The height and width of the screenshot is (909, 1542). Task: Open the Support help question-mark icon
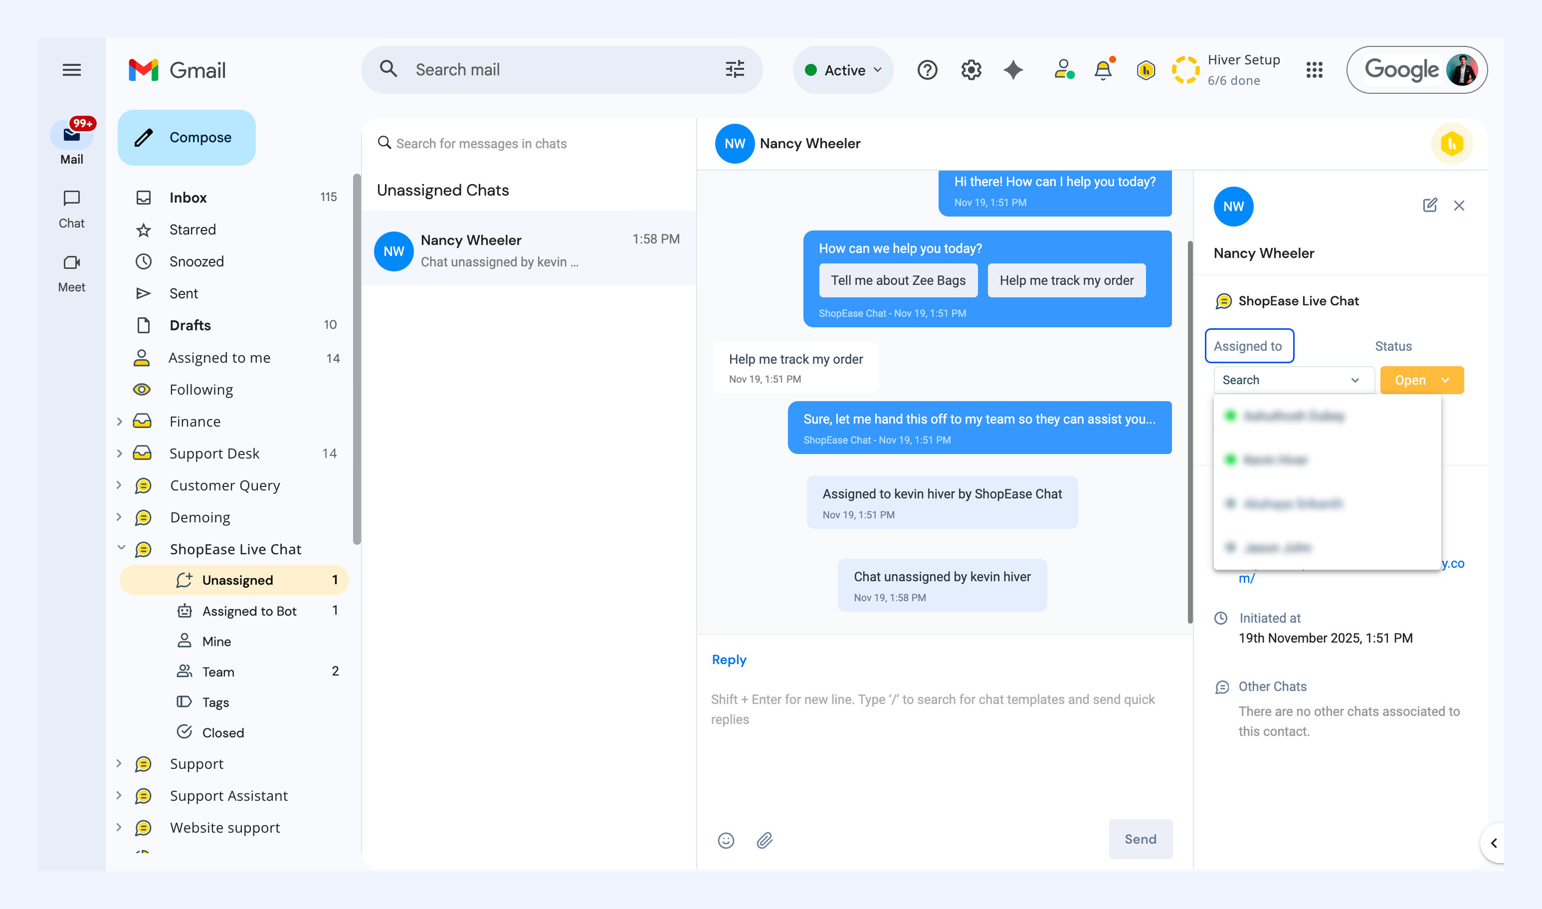(x=927, y=70)
